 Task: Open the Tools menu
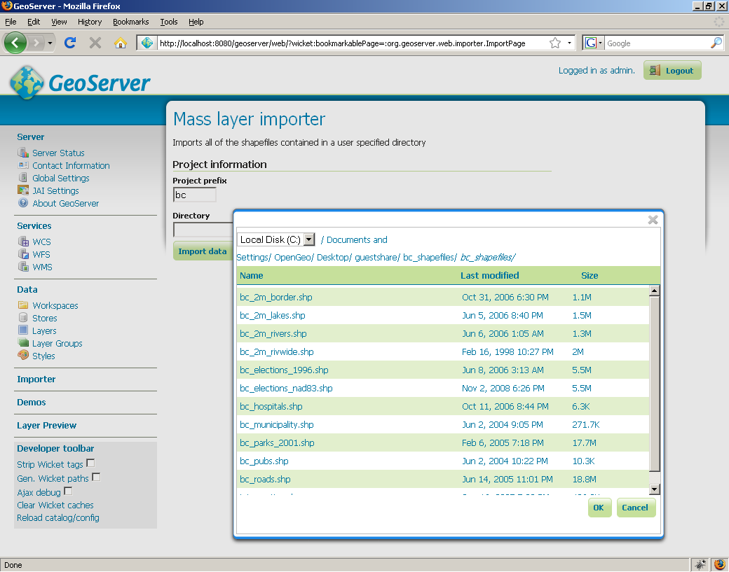tap(168, 22)
